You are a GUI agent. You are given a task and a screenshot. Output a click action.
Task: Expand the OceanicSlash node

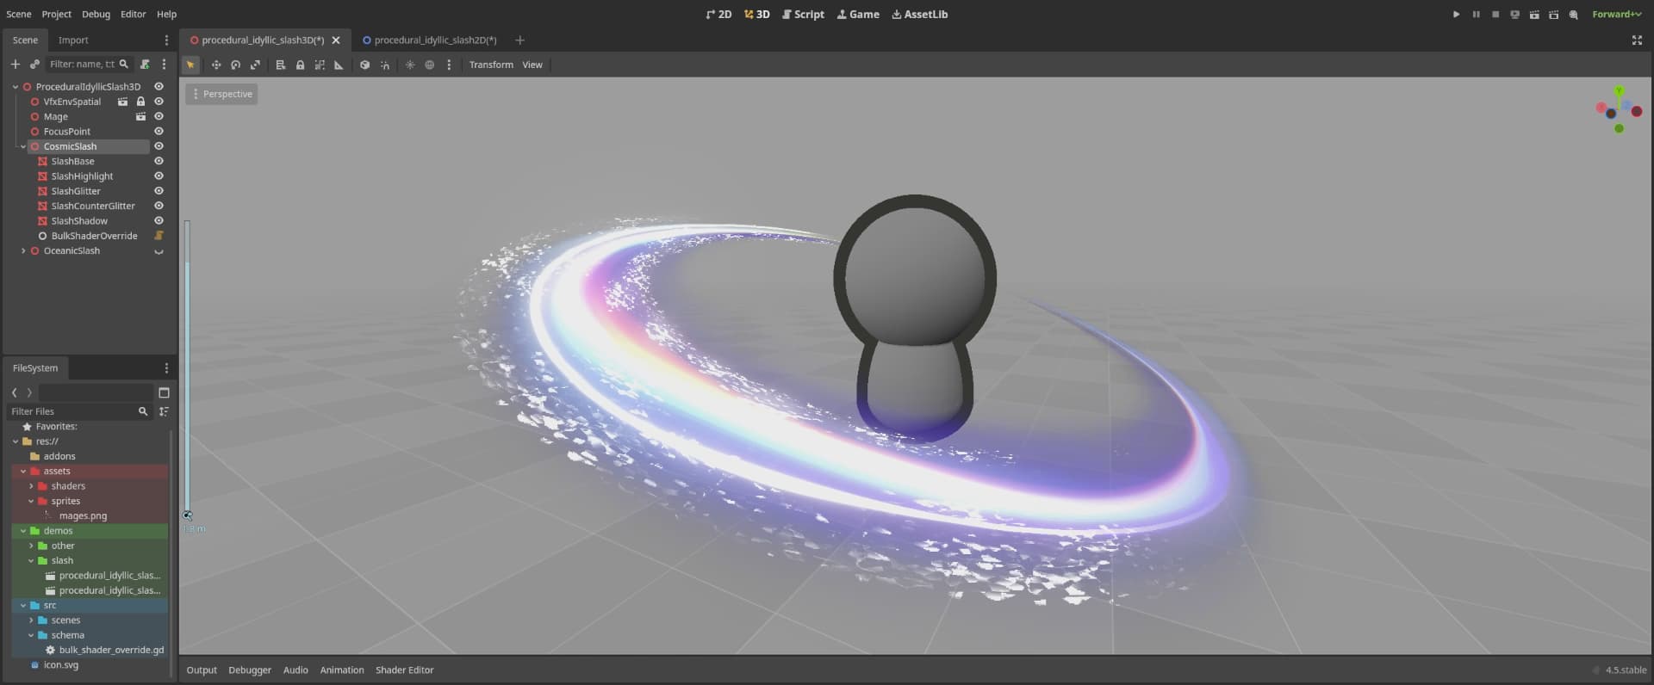point(23,251)
